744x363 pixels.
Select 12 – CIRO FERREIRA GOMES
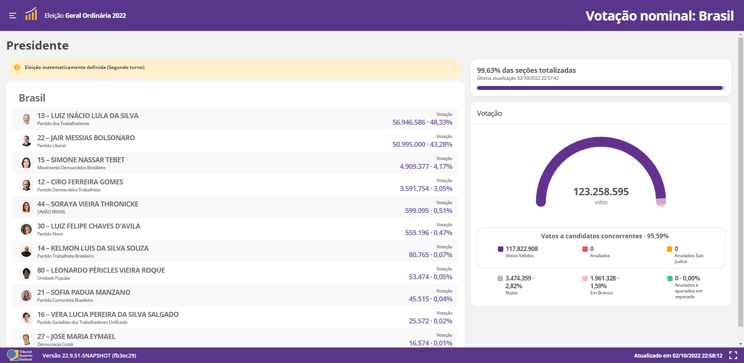pos(80,182)
